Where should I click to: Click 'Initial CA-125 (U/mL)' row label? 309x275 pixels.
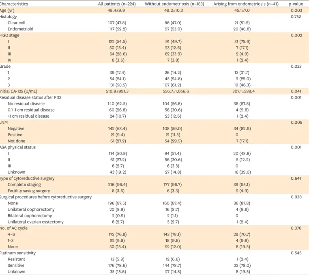pyautogui.click(x=18, y=91)
